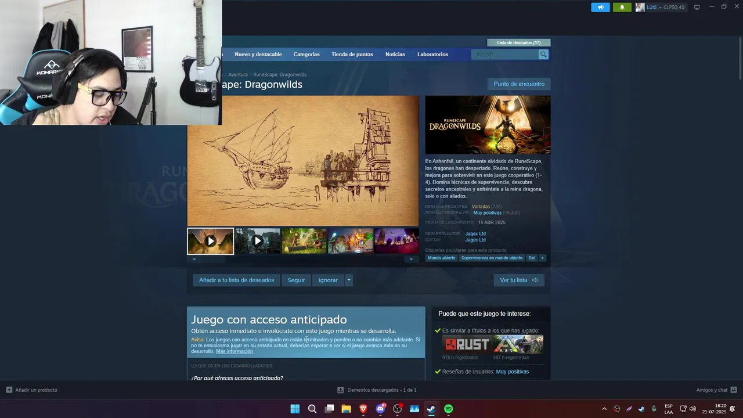Expand tags with the plus button
This screenshot has height=418, width=743.
click(543, 258)
